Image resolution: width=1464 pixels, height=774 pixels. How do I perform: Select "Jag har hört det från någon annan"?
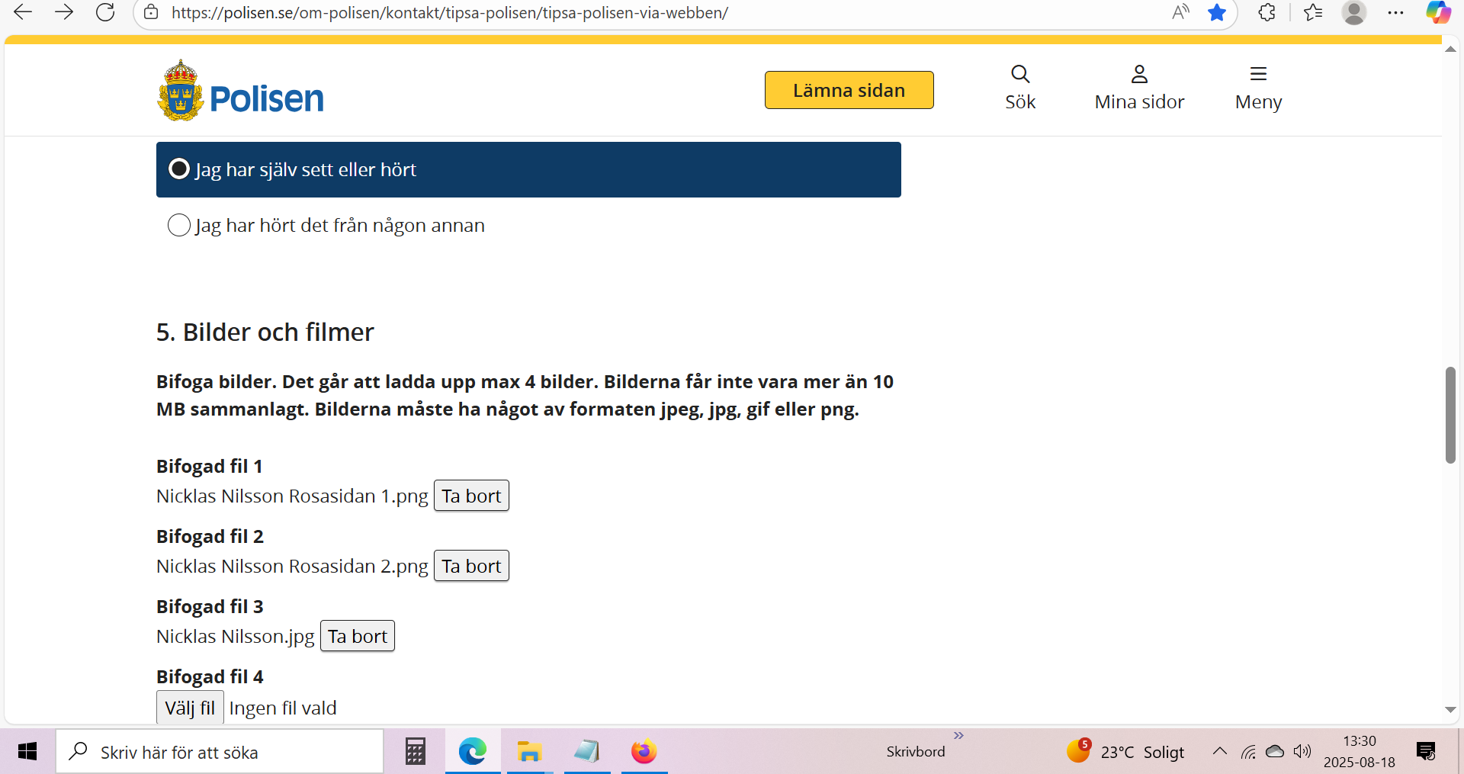click(x=179, y=225)
